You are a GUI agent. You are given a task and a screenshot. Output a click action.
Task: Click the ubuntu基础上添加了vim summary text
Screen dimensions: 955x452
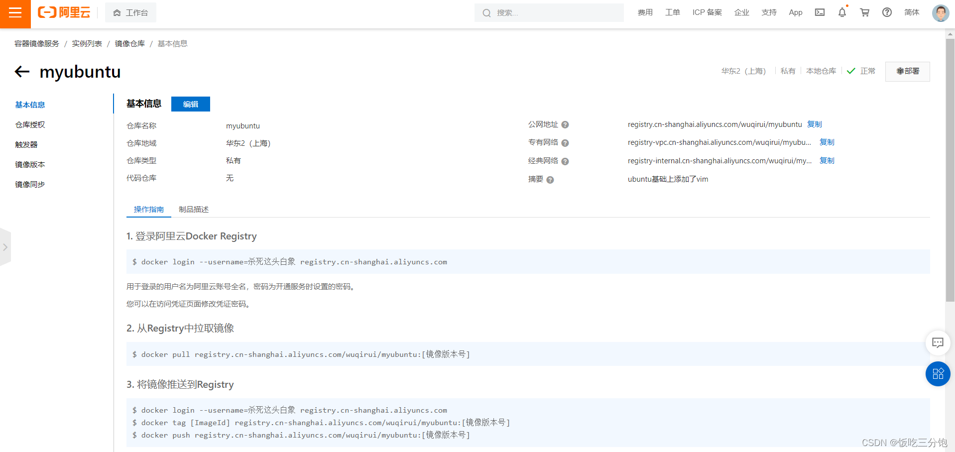[x=668, y=179]
